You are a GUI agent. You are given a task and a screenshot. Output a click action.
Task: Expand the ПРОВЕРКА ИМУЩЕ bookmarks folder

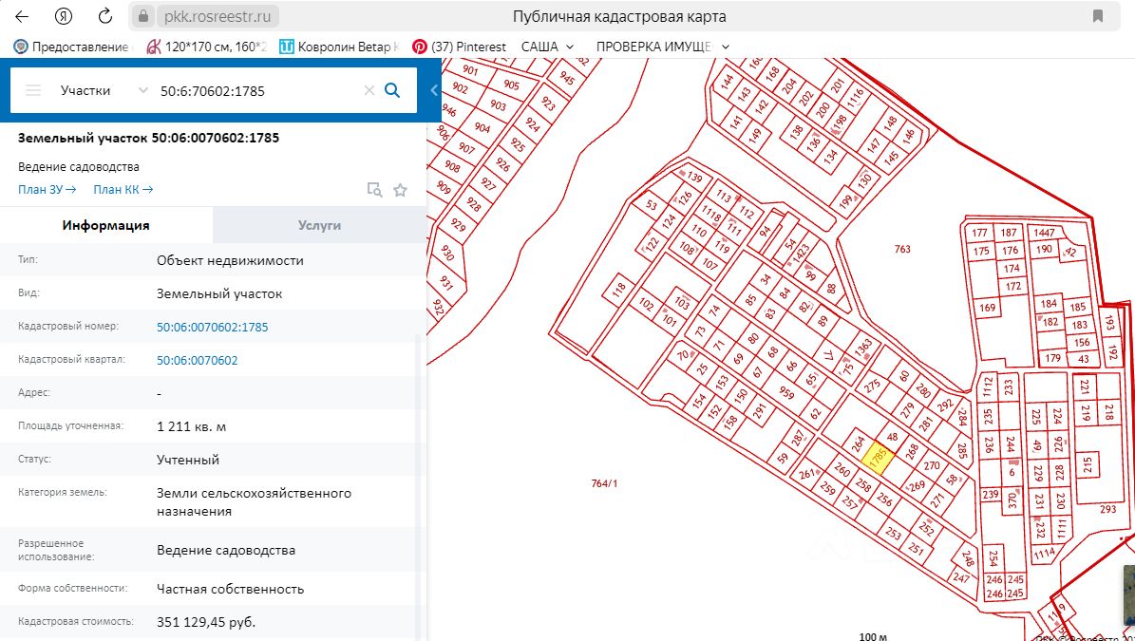coord(662,46)
